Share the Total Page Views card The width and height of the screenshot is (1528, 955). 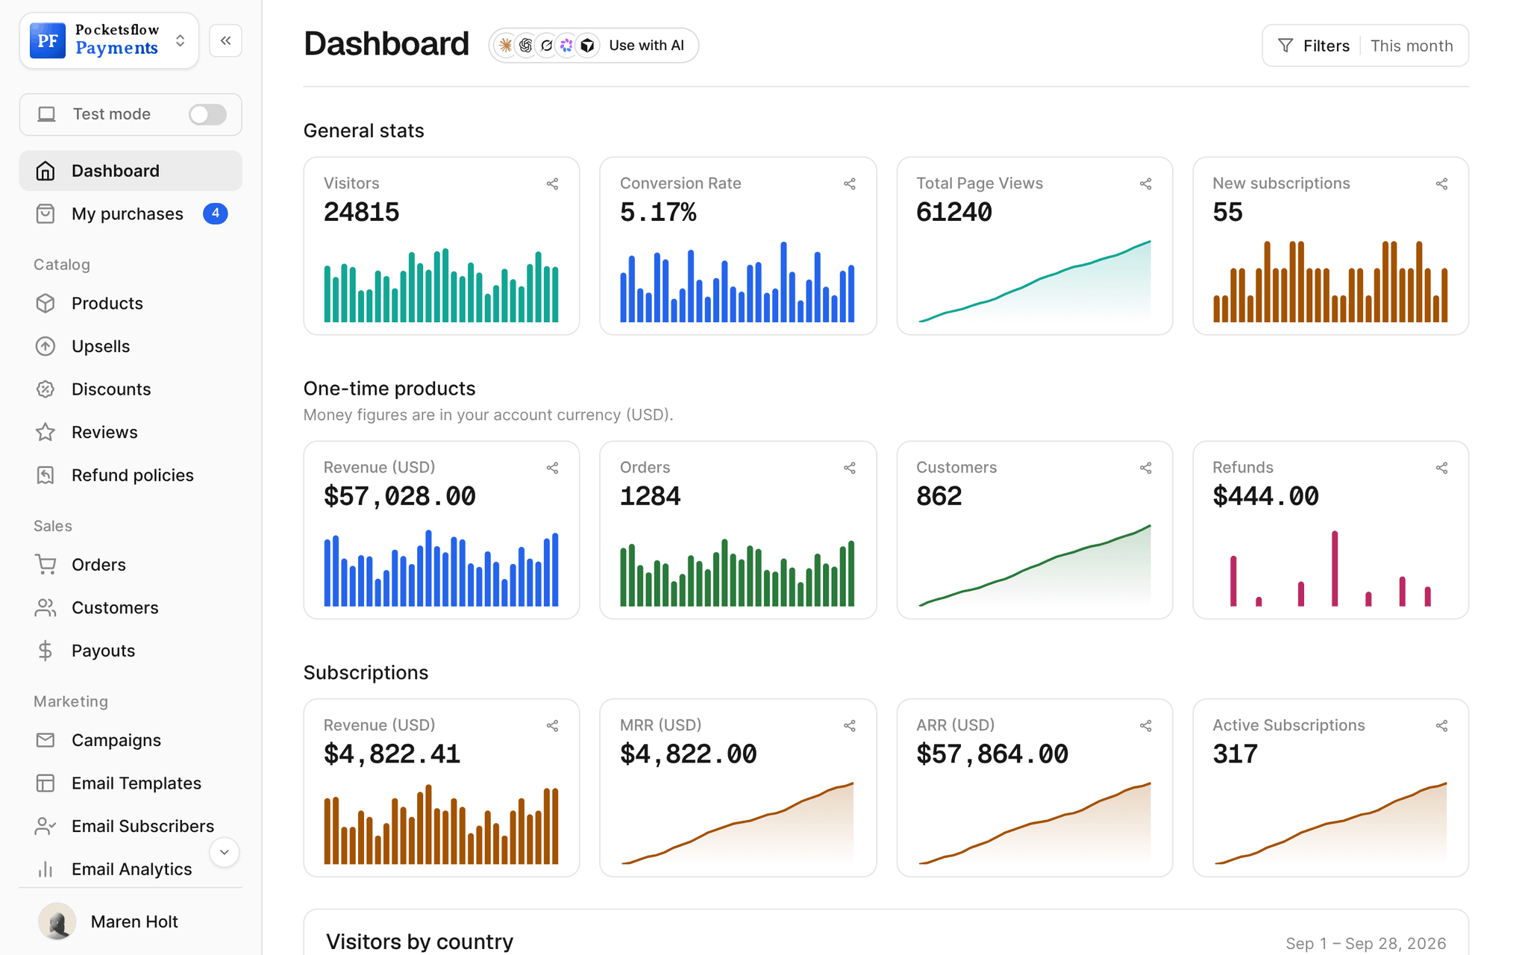[x=1145, y=184]
